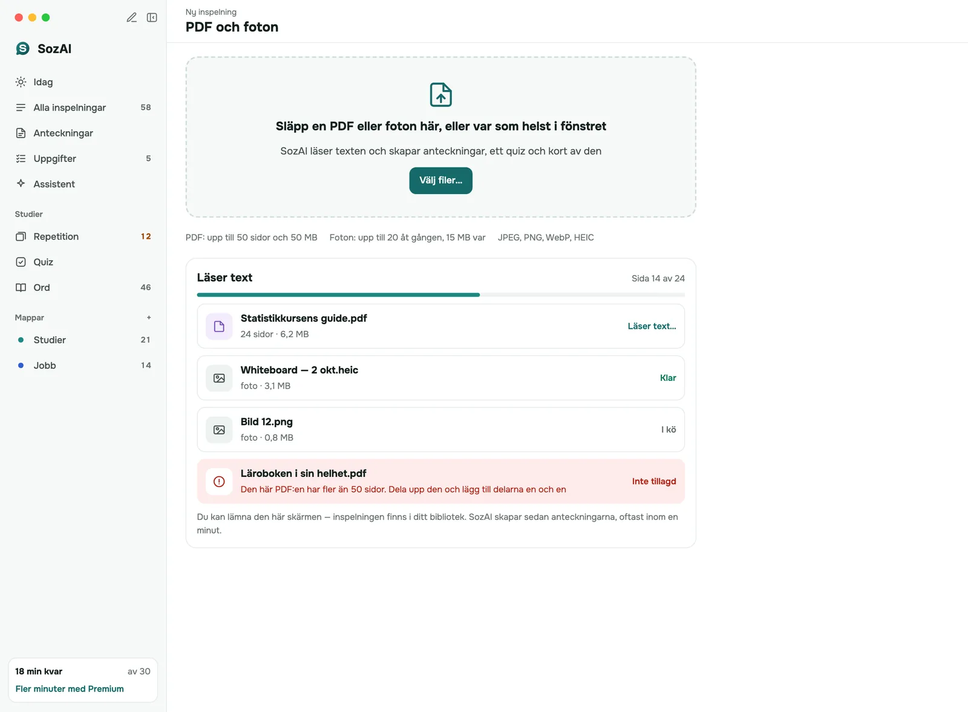Click the SozAI logo icon
This screenshot has height=712, width=968.
tap(23, 48)
